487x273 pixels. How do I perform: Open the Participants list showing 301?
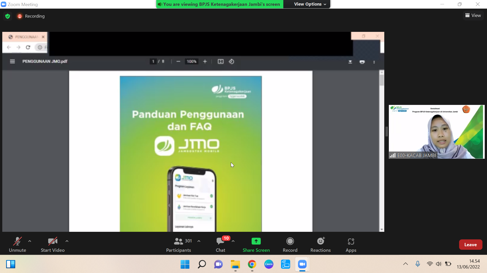point(179,244)
